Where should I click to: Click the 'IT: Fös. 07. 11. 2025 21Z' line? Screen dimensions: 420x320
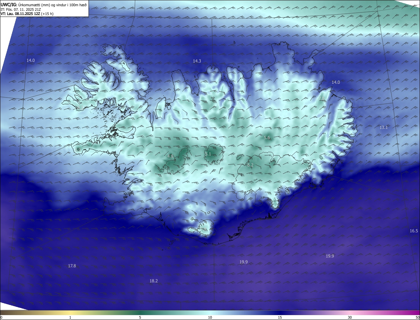(21, 9)
